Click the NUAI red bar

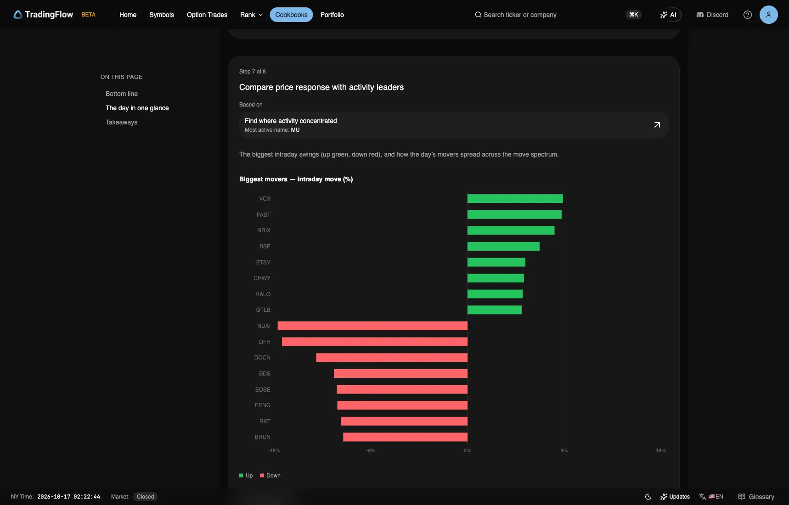coord(372,326)
